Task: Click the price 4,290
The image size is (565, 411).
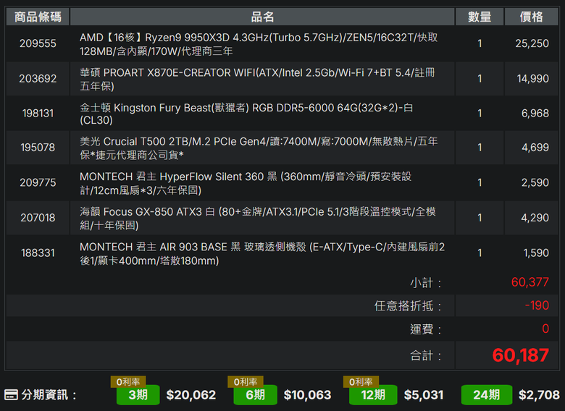Action: click(535, 218)
